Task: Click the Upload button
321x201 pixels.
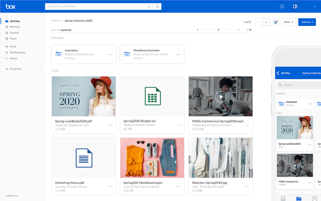Action: 307,22
